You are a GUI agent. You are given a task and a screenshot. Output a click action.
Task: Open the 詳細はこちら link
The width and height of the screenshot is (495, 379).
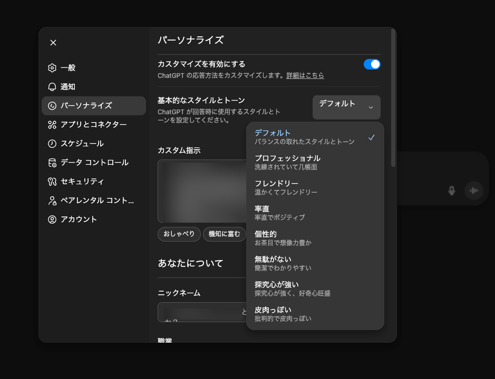[304, 75]
